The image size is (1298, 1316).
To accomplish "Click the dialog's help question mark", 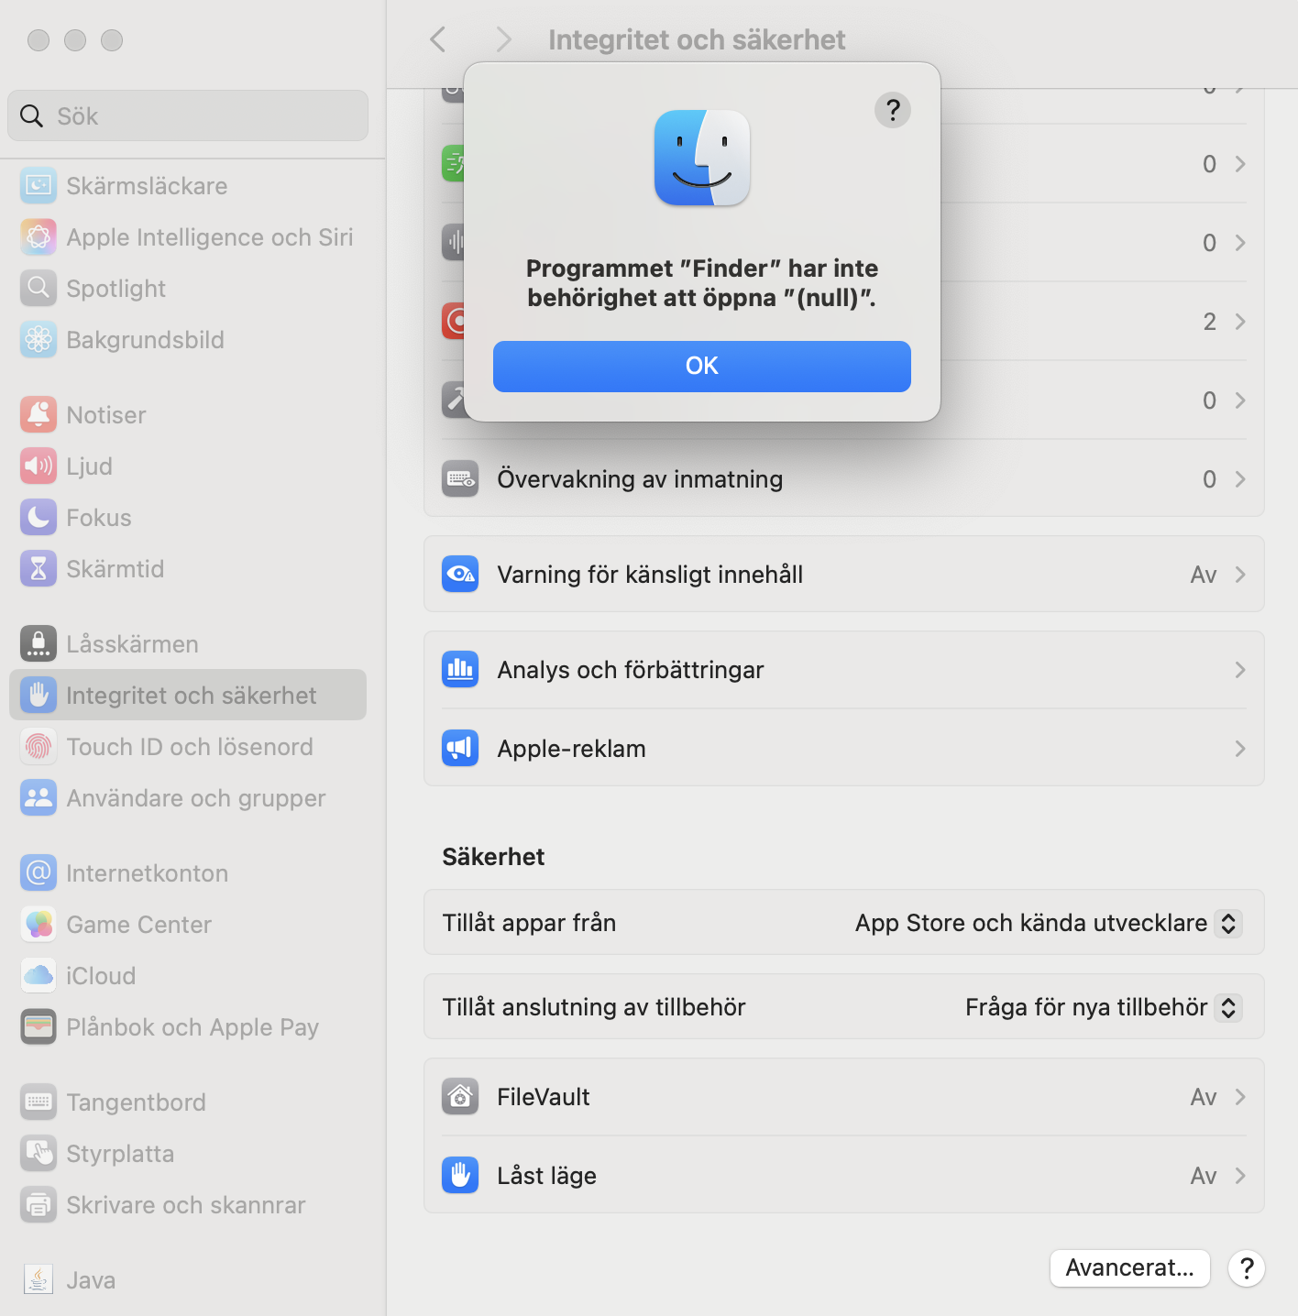I will click(893, 110).
